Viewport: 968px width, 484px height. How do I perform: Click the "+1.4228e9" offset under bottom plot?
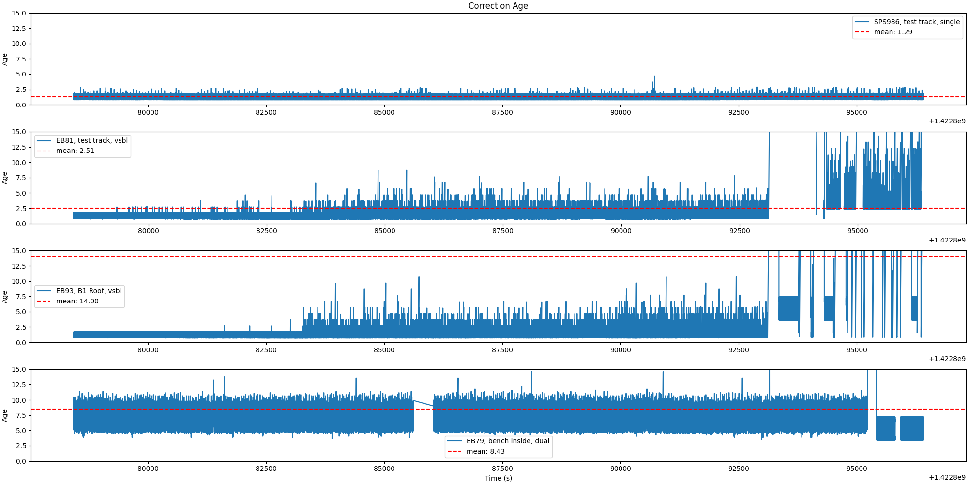pyautogui.click(x=947, y=477)
